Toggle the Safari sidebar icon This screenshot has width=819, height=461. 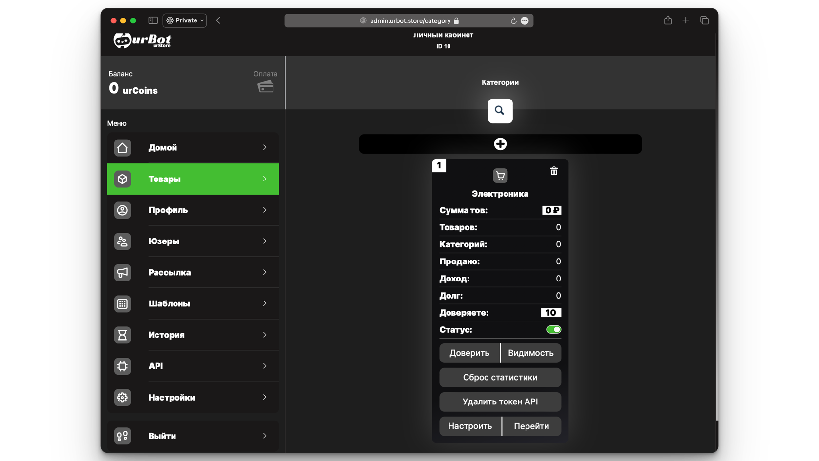point(153,20)
